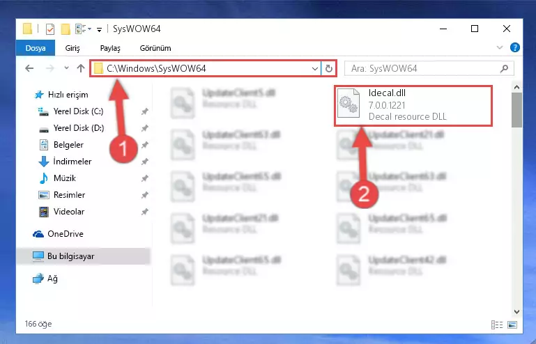
Task: Switch to the Paylaş ribbon tab
Action: 110,48
